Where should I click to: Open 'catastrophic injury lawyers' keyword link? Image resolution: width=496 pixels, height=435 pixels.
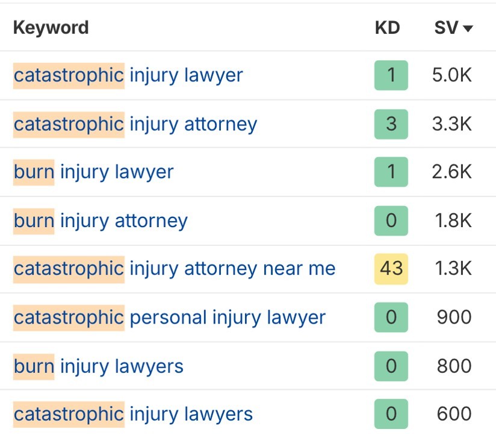(x=133, y=414)
